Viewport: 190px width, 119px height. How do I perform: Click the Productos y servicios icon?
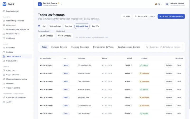(4, 21)
